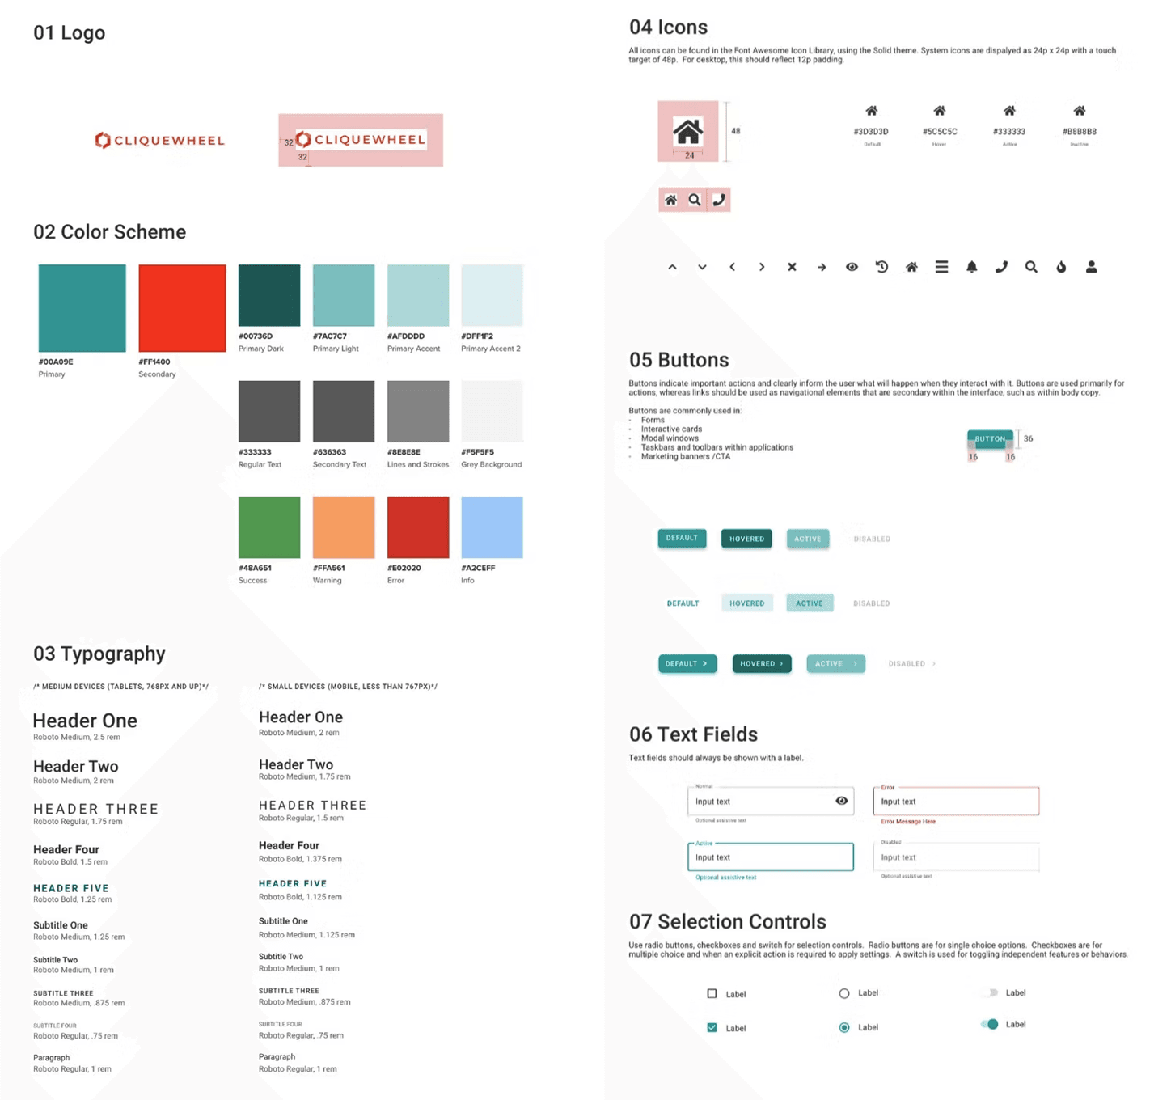Click the filled dark HOVERED button
The width and height of the screenshot is (1171, 1100).
(746, 539)
